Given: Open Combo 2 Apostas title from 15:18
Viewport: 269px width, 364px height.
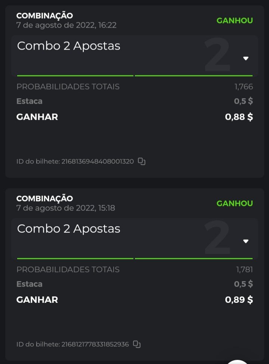Looking at the screenshot, I should pos(69,229).
